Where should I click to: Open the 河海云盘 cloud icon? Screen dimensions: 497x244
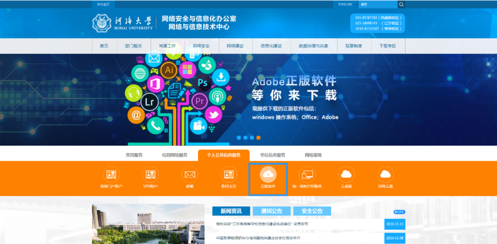[x=386, y=174]
